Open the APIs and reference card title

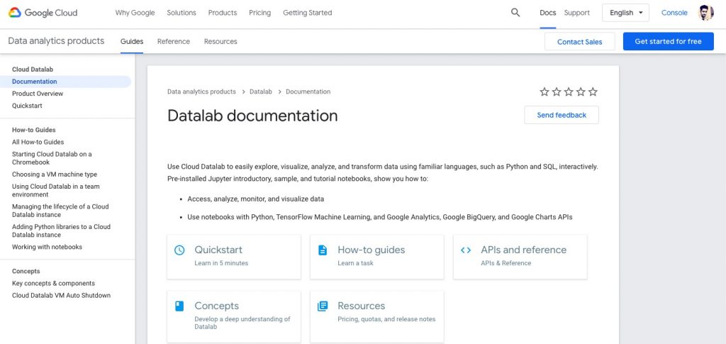[x=524, y=250]
